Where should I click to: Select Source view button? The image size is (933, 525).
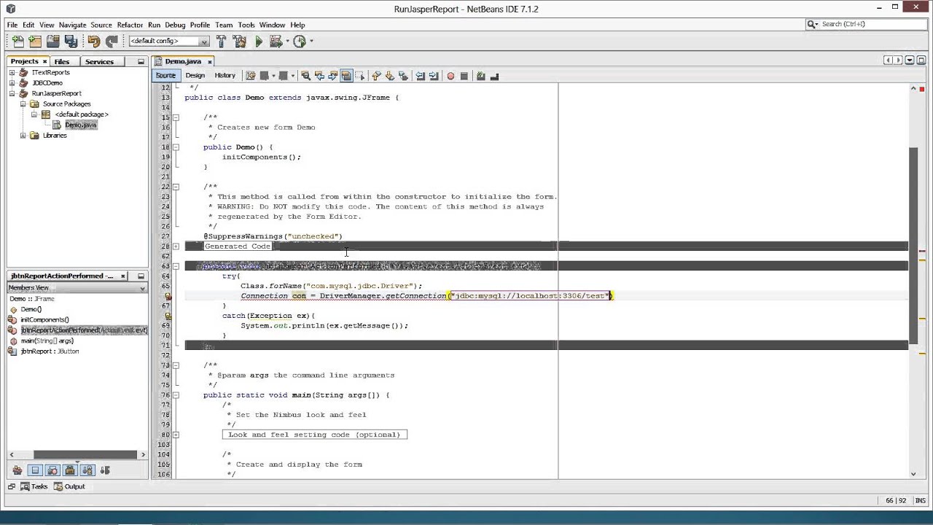pyautogui.click(x=165, y=76)
